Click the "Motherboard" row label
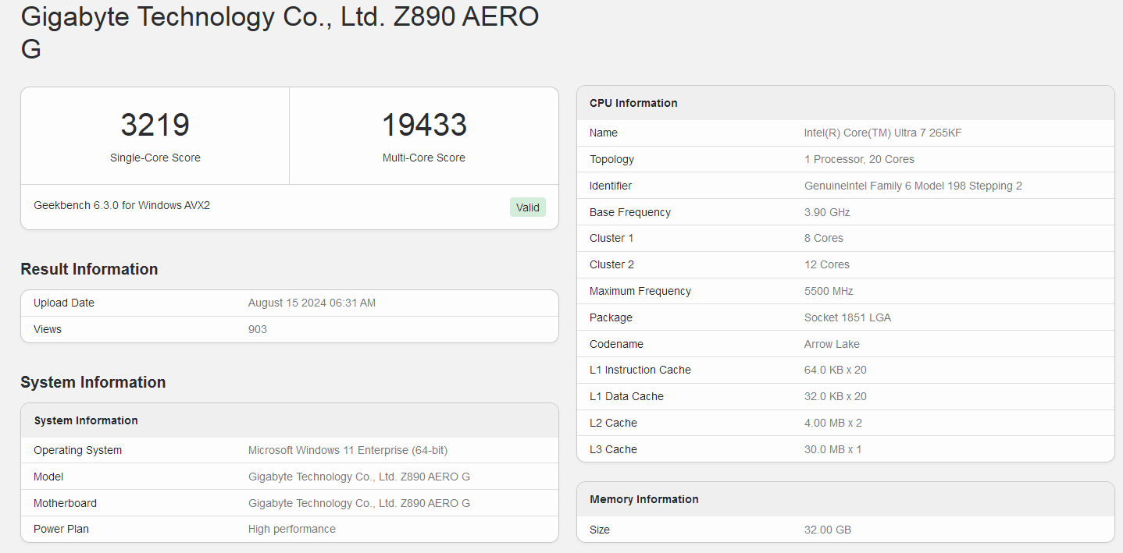 pos(66,503)
